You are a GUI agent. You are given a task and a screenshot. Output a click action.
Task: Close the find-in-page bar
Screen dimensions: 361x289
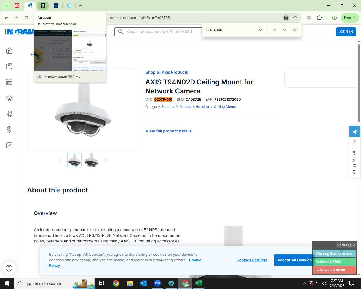click(x=294, y=30)
